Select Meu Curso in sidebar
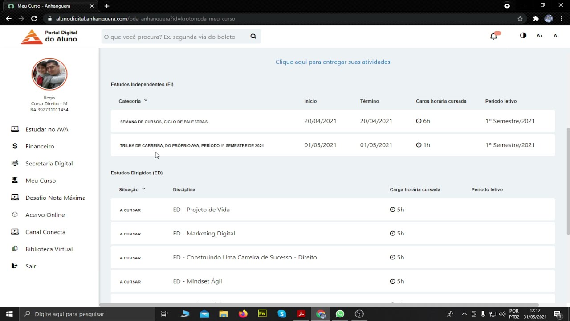The width and height of the screenshot is (570, 321). 41,181
